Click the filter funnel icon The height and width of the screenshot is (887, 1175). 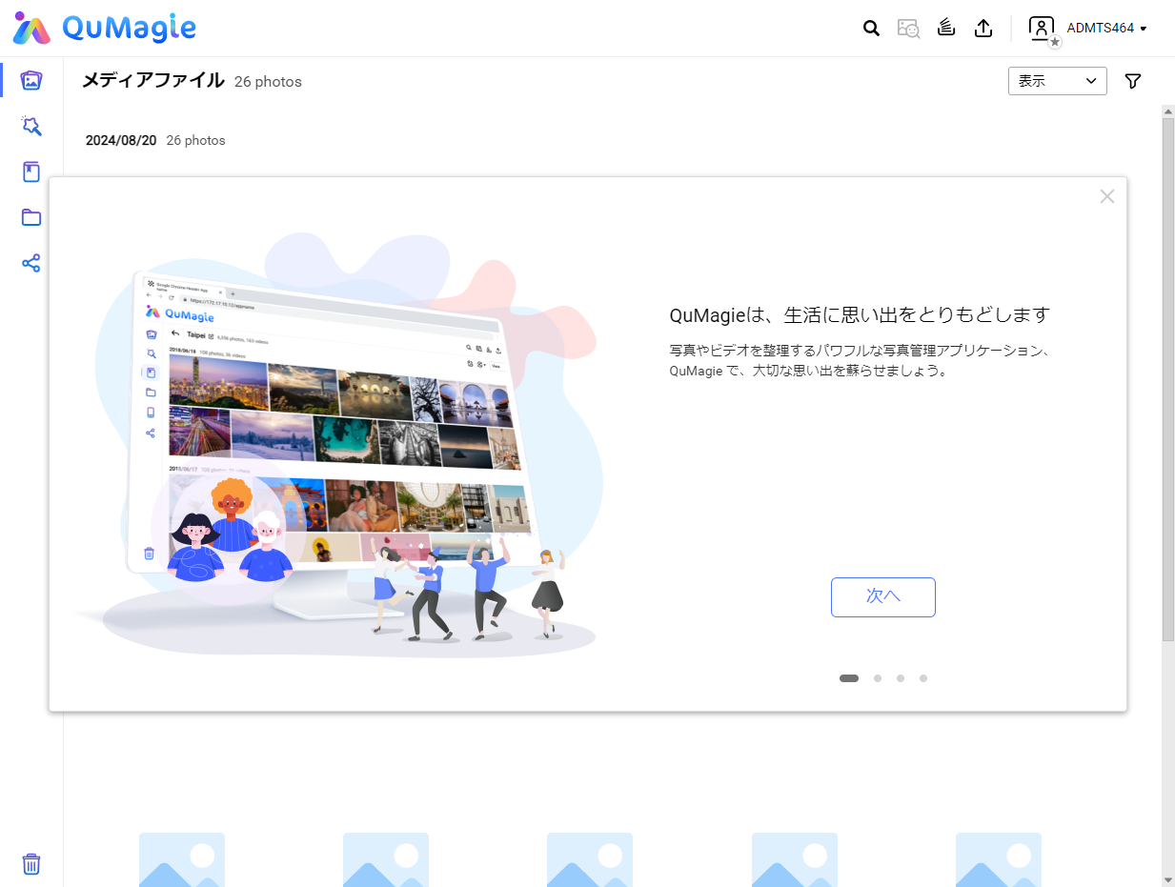1133,81
